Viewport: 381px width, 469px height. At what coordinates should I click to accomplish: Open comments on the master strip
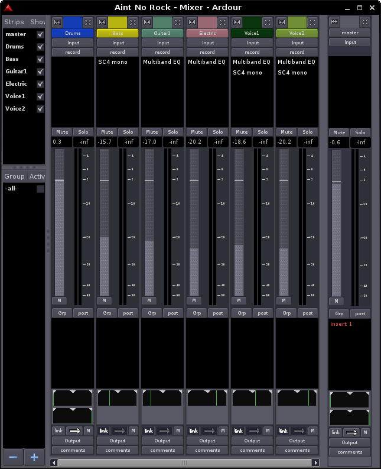(350, 452)
